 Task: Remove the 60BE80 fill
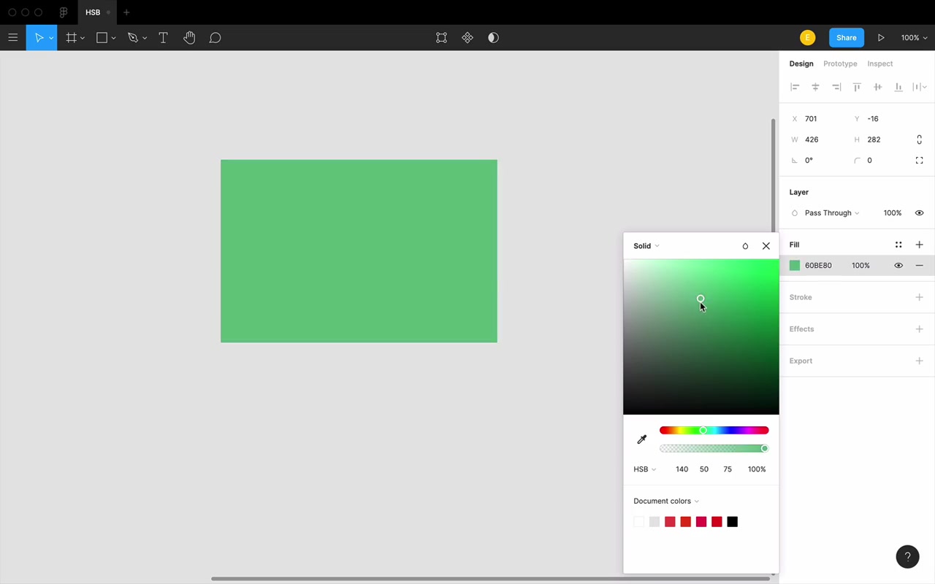point(919,266)
